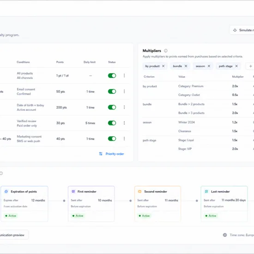Remove the 'bundle' multiplier chip
The width and height of the screenshot is (254, 254).
click(x=186, y=66)
